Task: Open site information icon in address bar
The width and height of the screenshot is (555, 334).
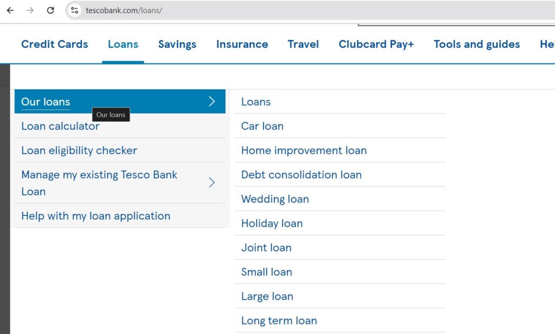Action: tap(74, 10)
